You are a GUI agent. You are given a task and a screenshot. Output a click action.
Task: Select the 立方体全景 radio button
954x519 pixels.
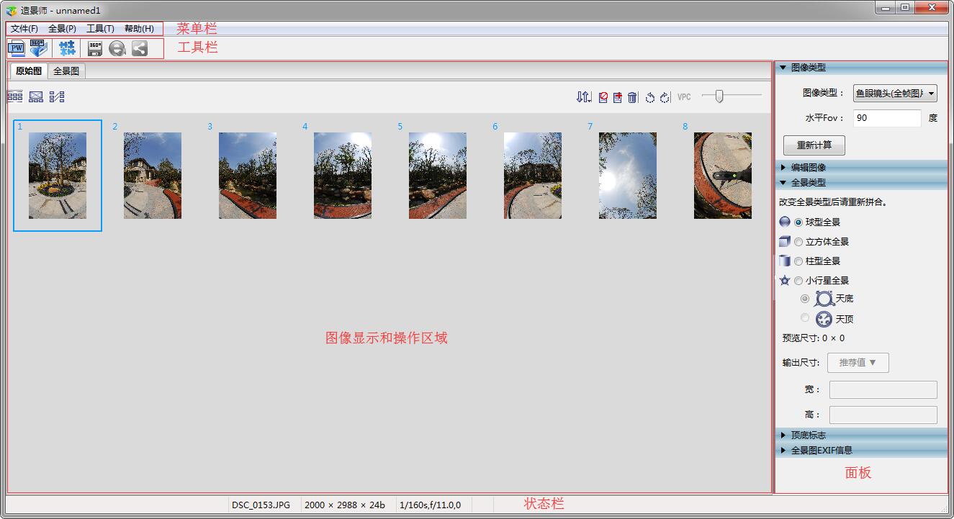(x=798, y=242)
